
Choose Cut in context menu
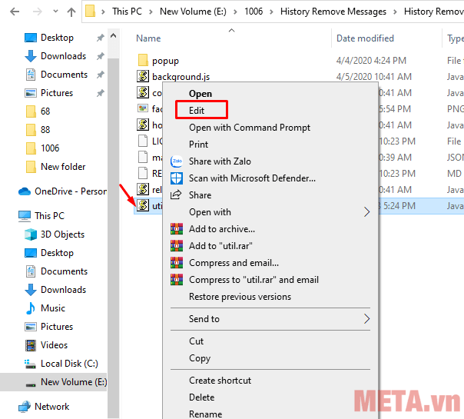pyautogui.click(x=196, y=341)
